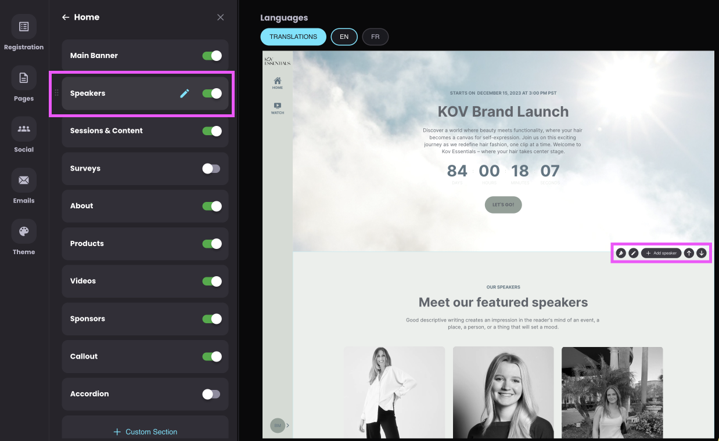This screenshot has height=441, width=719.
Task: Click the event start date text
Action: [x=504, y=93]
